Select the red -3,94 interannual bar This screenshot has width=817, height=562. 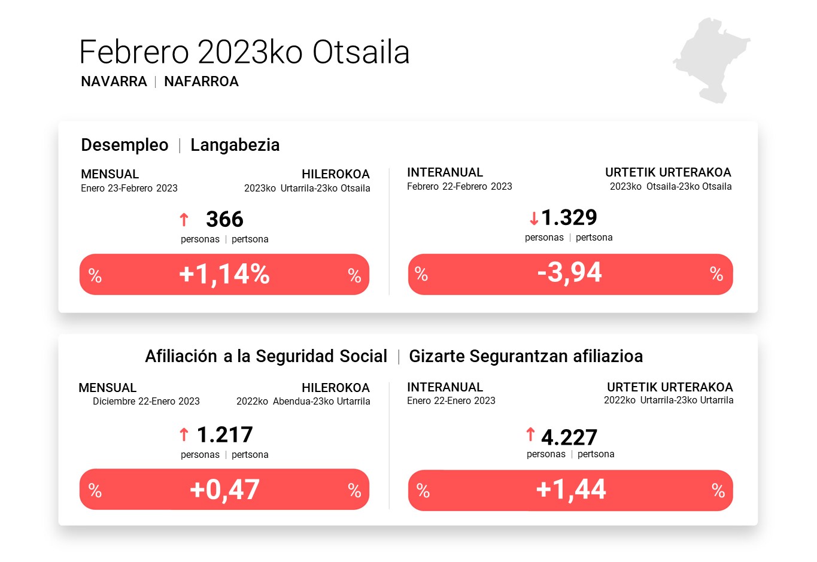tap(570, 274)
